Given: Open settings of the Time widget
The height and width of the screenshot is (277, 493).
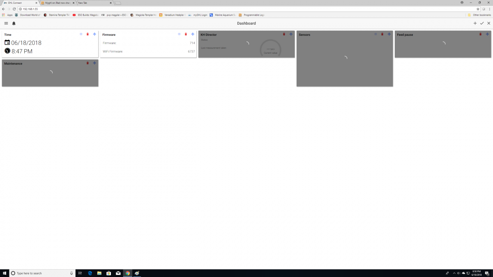Looking at the screenshot, I should pos(81,34).
